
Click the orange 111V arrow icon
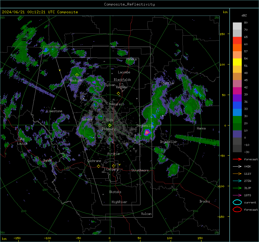click(237, 174)
